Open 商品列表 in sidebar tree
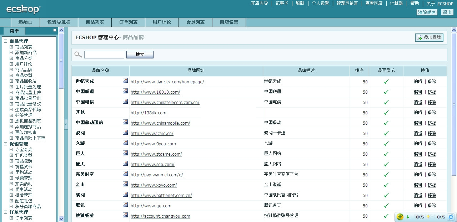This screenshot has height=222, width=457. pyautogui.click(x=24, y=47)
